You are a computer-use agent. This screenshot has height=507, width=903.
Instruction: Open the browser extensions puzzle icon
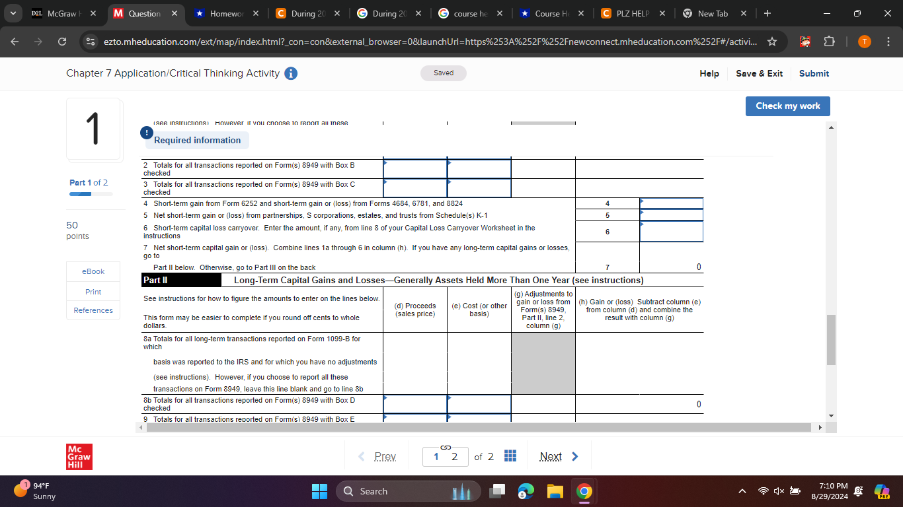click(x=829, y=40)
